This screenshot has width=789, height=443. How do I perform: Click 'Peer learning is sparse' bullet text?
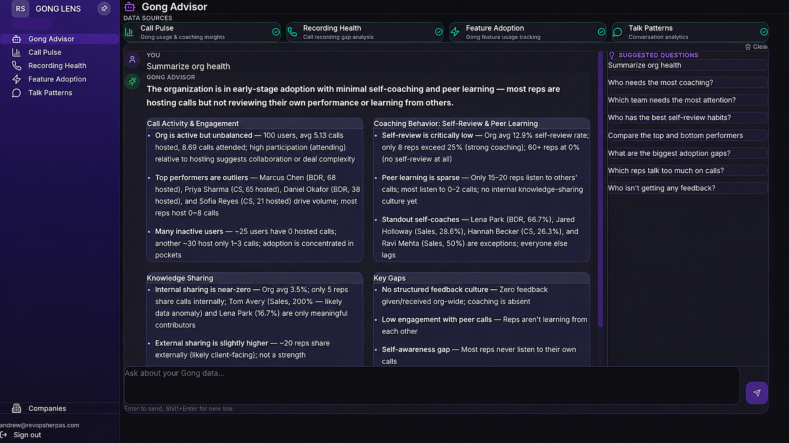[x=420, y=178]
